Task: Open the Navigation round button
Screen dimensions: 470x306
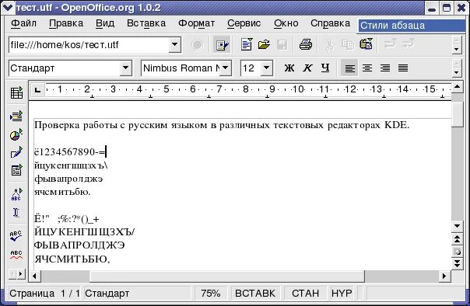Action: click(457, 252)
